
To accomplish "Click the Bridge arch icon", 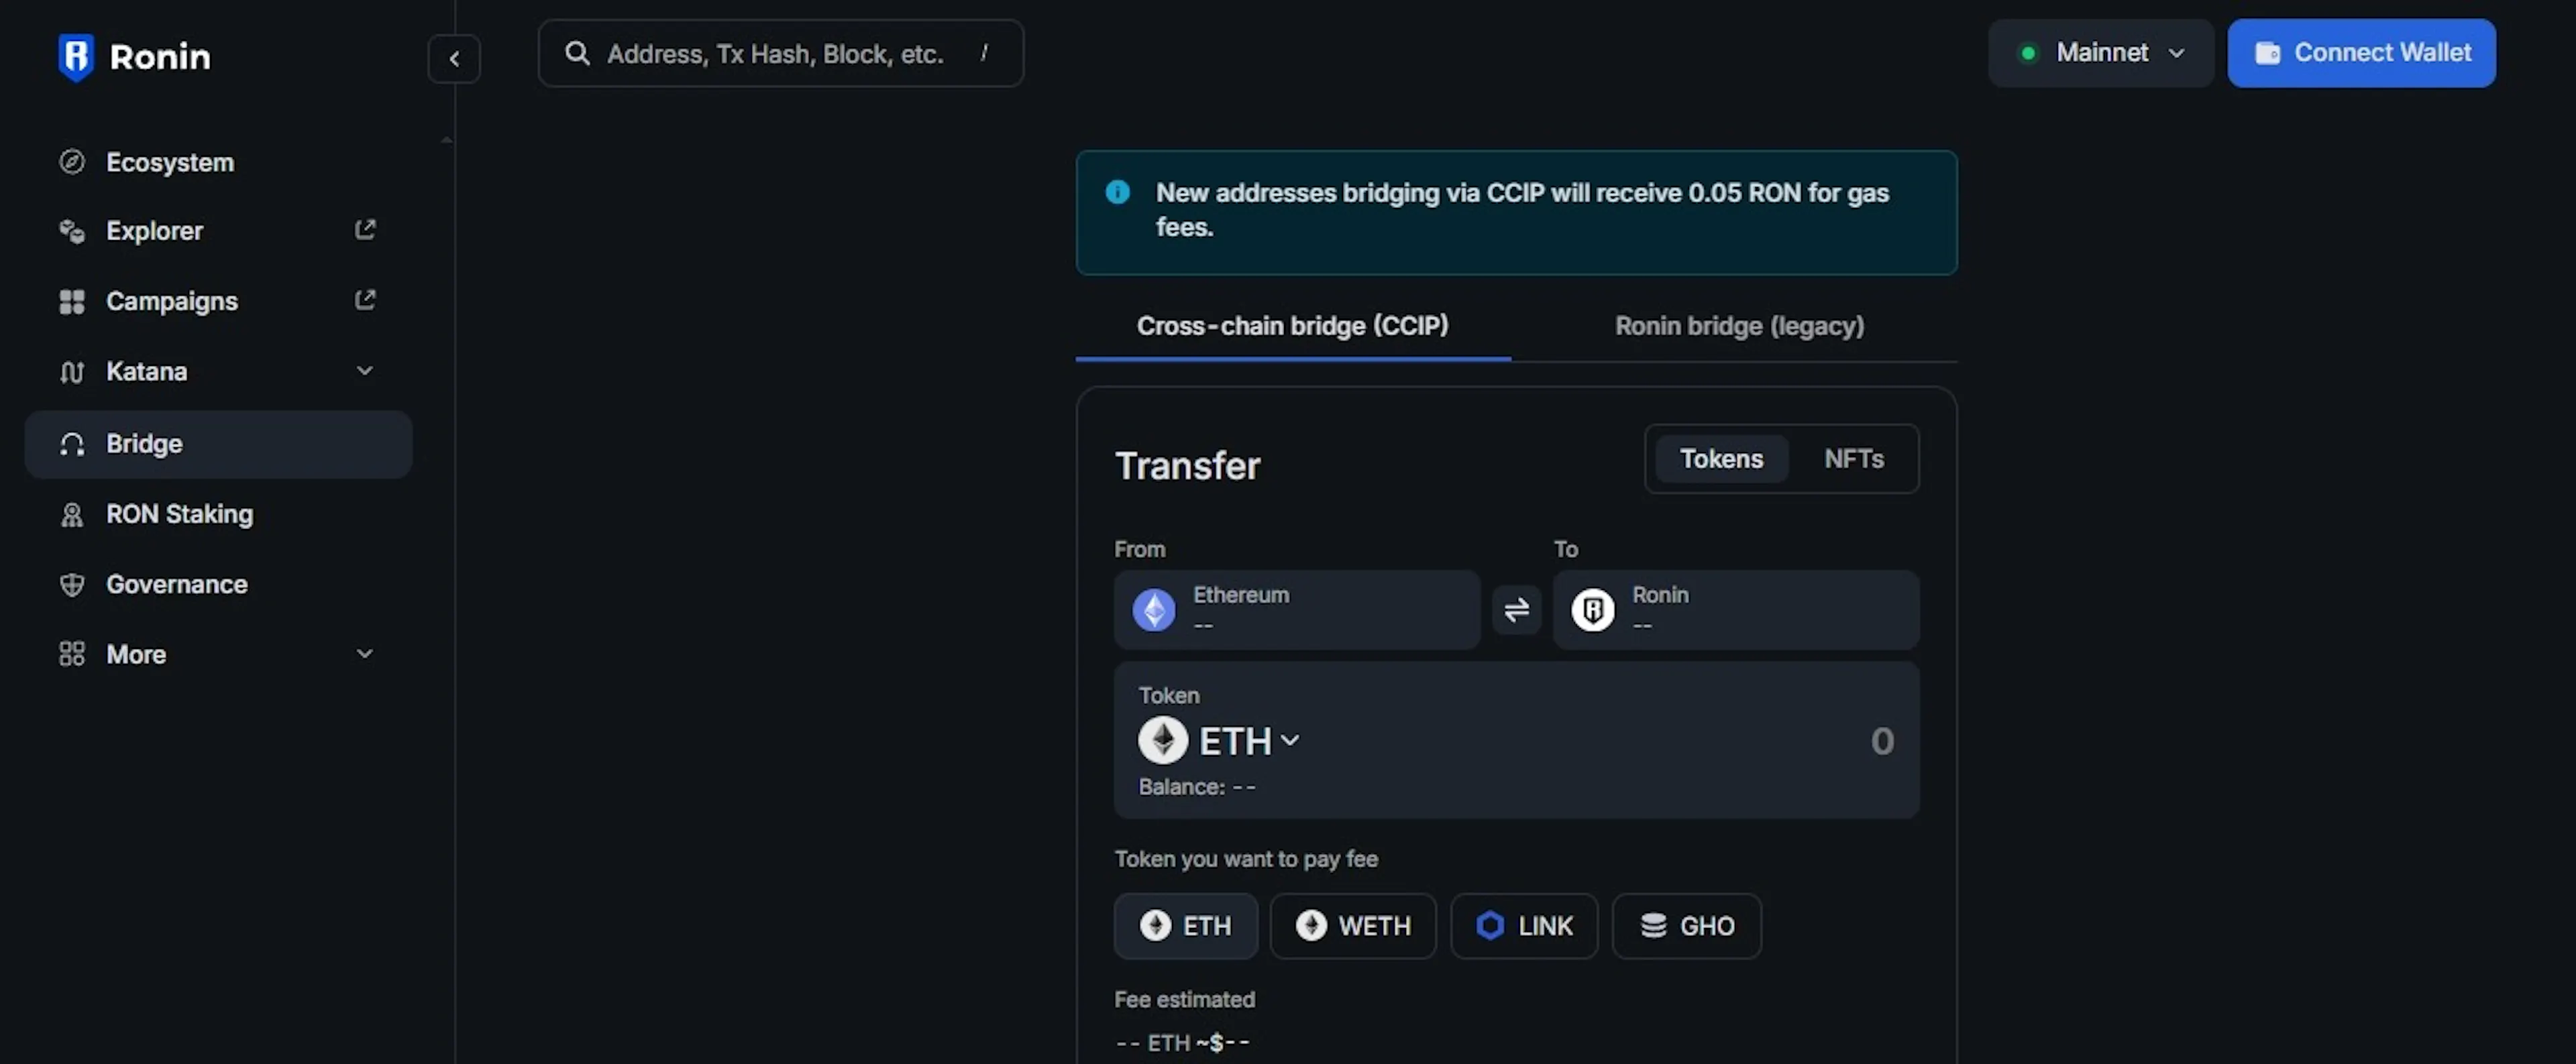I will pyautogui.click(x=72, y=444).
